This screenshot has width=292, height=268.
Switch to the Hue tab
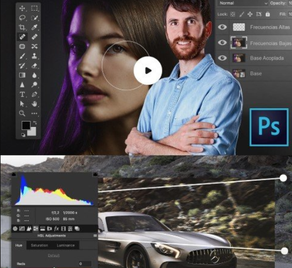[x=19, y=245]
